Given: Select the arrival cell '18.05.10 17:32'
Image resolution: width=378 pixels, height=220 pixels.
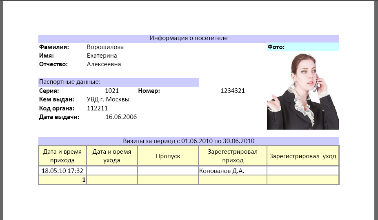Looking at the screenshot, I should click(x=62, y=171).
